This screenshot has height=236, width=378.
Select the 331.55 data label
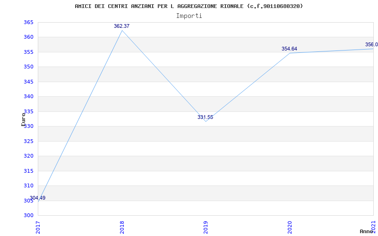click(x=206, y=117)
